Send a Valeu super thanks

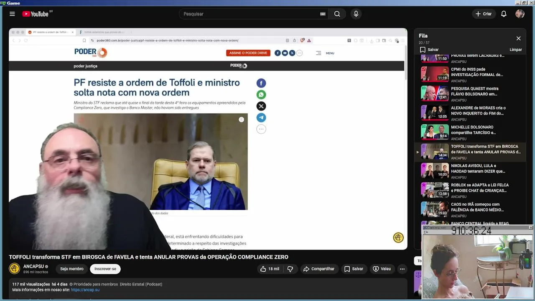click(382, 269)
